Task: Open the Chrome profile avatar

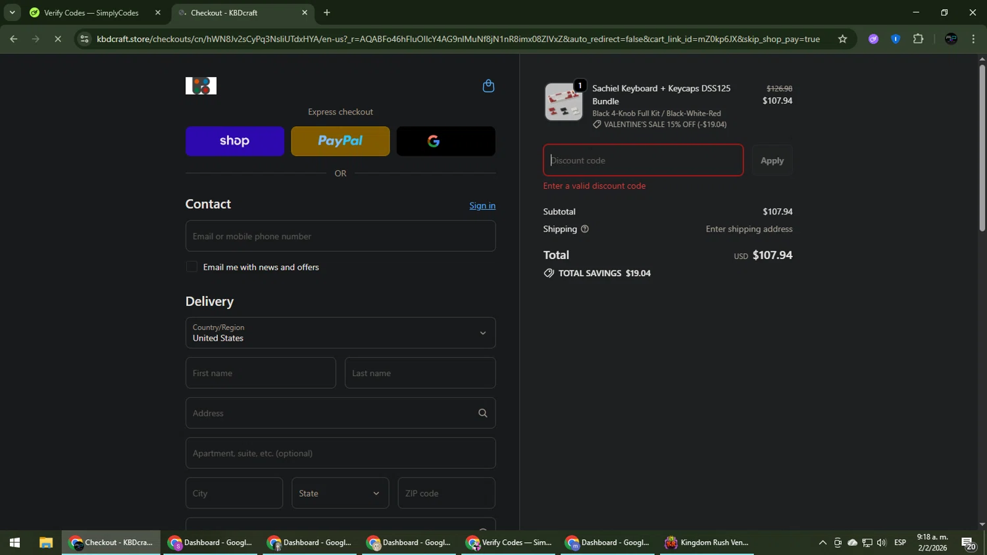Action: pos(951,39)
